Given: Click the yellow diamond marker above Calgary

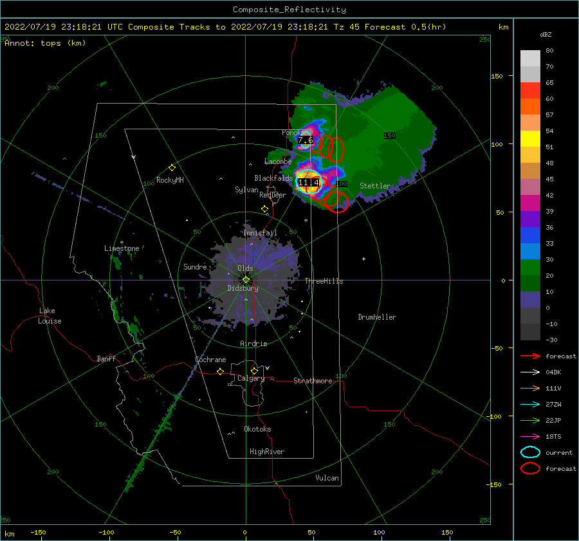Looking at the screenshot, I should point(254,371).
